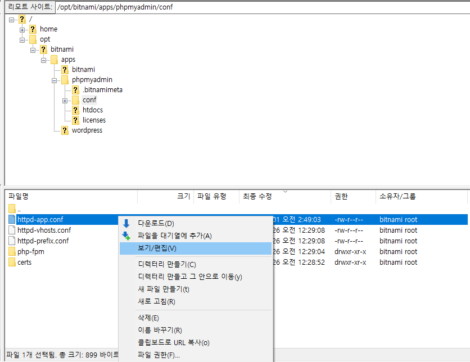This screenshot has width=470, height=362.
Task: Select the conf tree item label
Action: (x=89, y=100)
